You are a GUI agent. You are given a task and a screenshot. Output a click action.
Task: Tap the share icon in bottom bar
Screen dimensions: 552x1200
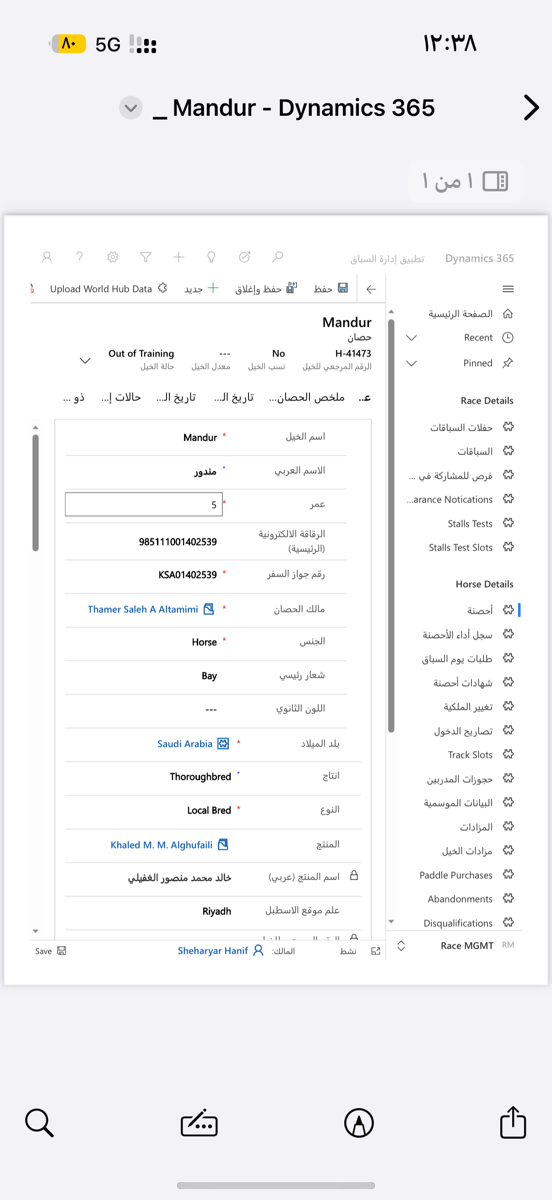tap(512, 1122)
